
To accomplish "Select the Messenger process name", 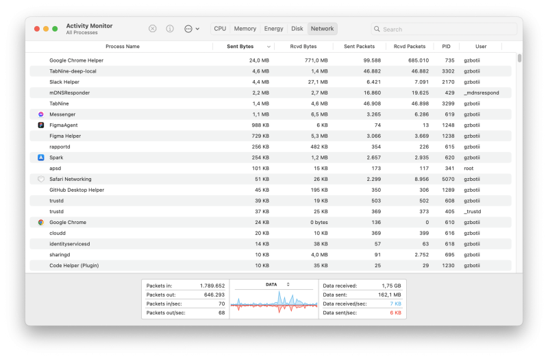I will coord(62,114).
